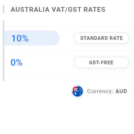
Task: Click the AUD currency code
Action: (121, 91)
